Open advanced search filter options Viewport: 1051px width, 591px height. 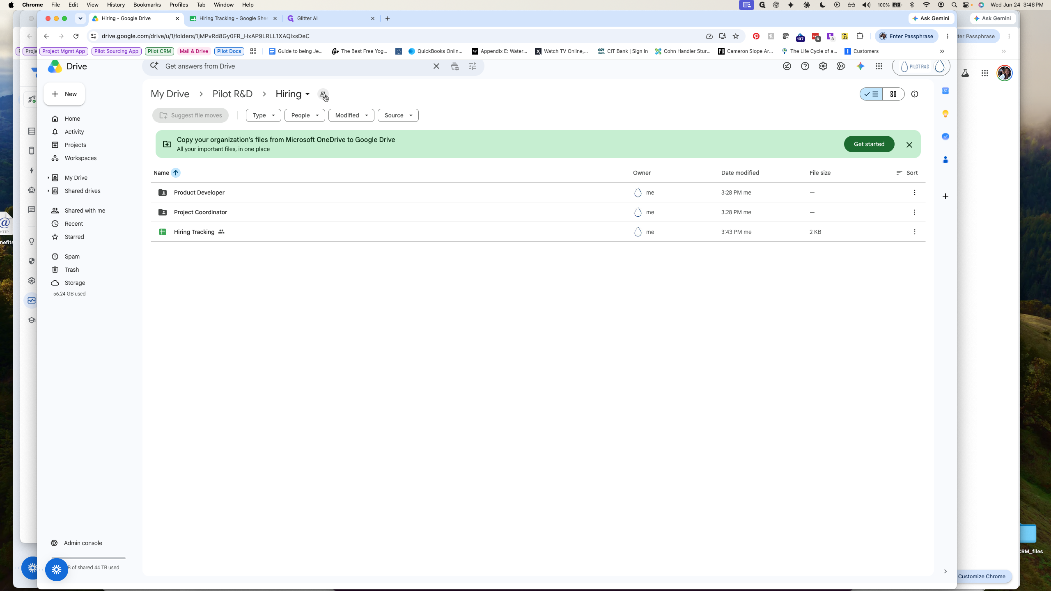[473, 66]
